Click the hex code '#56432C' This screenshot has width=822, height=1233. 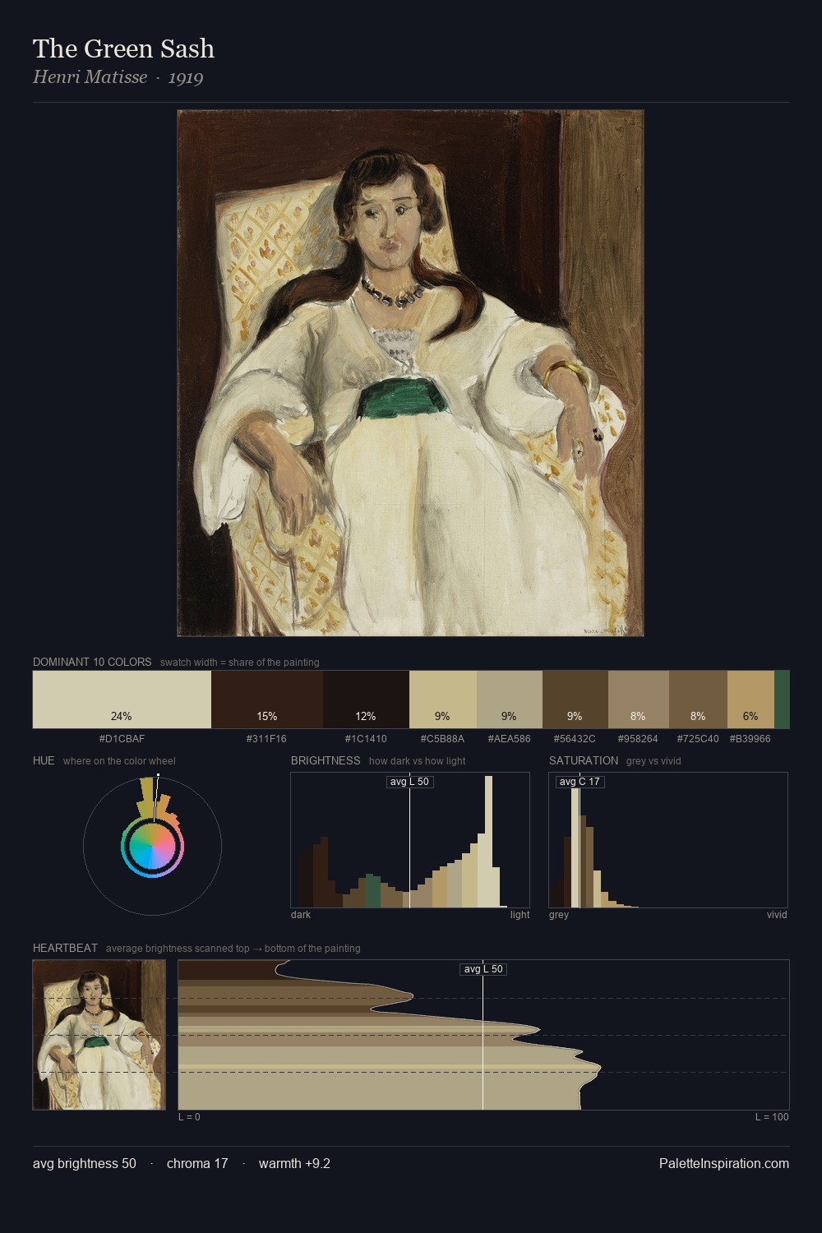point(575,739)
